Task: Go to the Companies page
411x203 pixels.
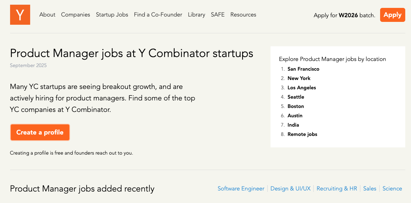Action: (75, 15)
